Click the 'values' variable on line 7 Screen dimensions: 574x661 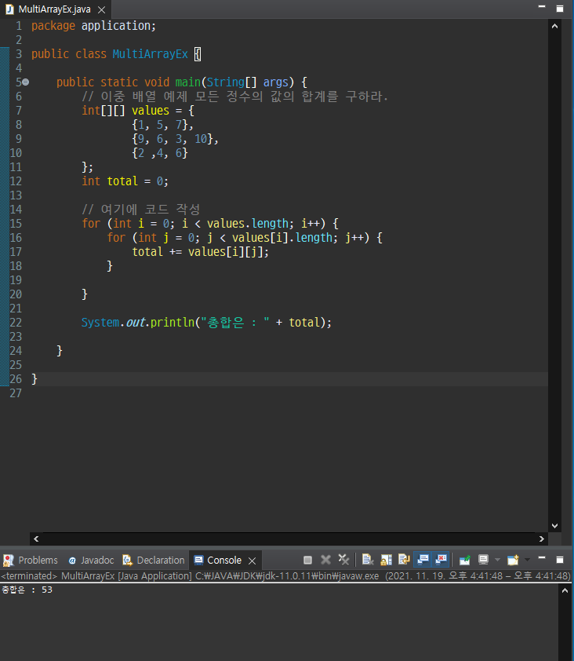click(151, 111)
